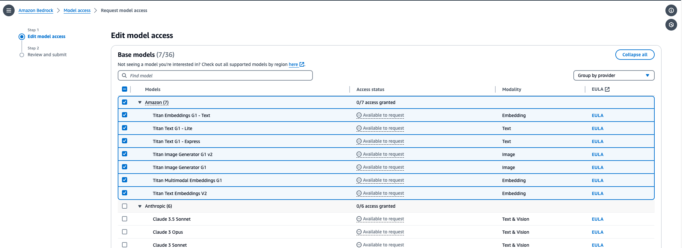Open EULA for Titan Multimodal Embeddings G1
The height and width of the screenshot is (248, 682).
pos(597,180)
